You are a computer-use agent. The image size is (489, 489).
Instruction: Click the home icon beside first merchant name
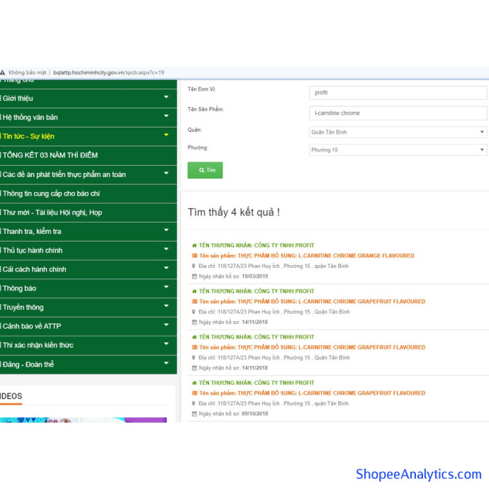[x=194, y=245]
